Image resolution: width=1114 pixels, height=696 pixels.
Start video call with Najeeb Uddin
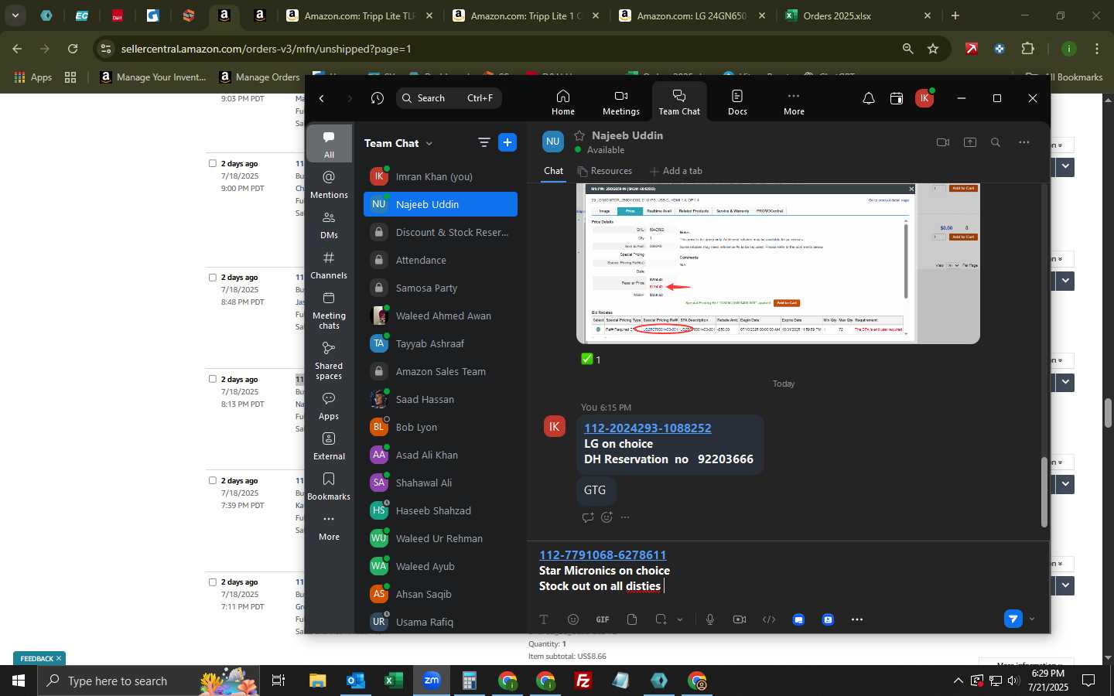pos(942,142)
